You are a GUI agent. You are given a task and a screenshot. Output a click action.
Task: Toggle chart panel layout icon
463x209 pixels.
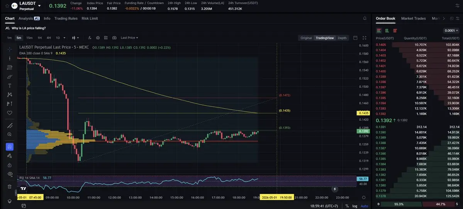point(355,38)
